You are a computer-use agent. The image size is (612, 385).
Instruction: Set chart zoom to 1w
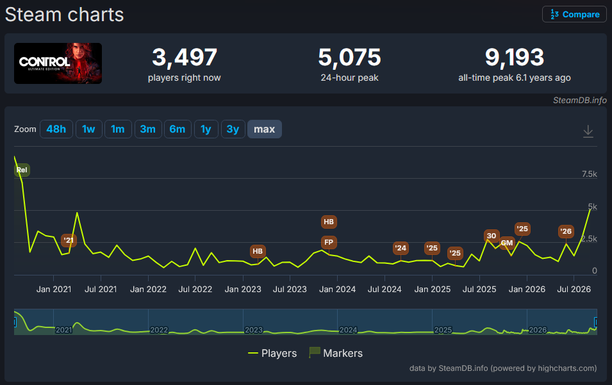[88, 129]
